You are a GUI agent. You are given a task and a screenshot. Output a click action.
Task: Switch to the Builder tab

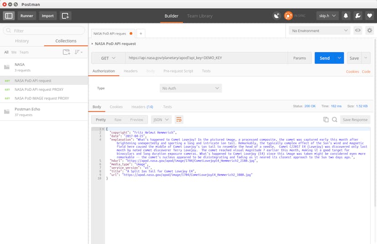click(172, 16)
